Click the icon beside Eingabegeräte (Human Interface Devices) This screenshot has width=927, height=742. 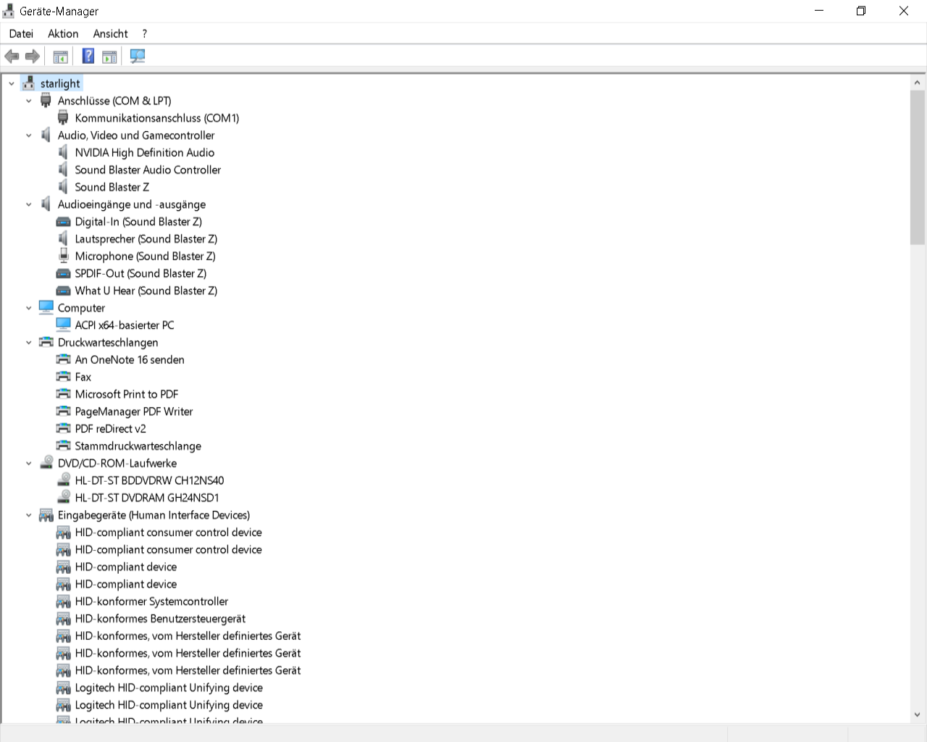pos(46,515)
